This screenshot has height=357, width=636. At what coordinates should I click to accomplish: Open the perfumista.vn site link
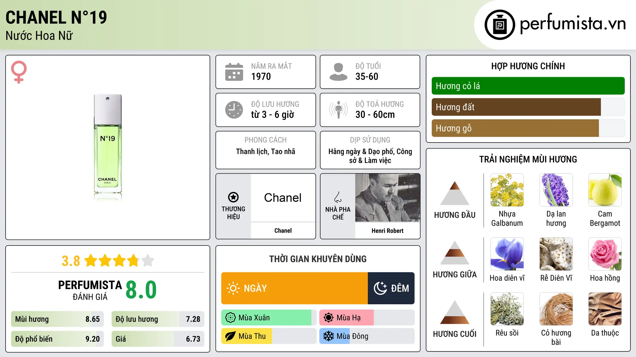pyautogui.click(x=573, y=24)
